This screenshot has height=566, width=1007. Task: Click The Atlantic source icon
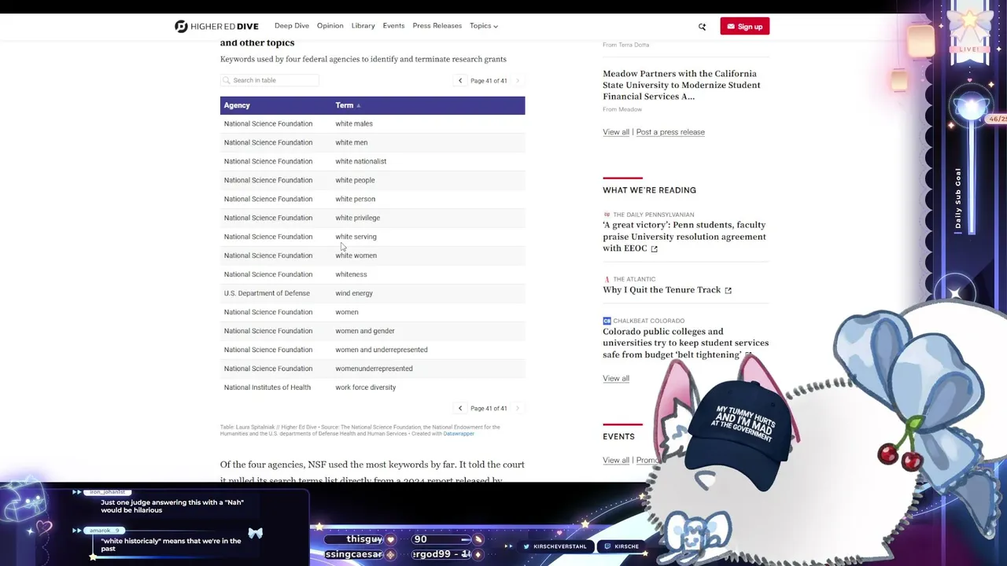(607, 279)
